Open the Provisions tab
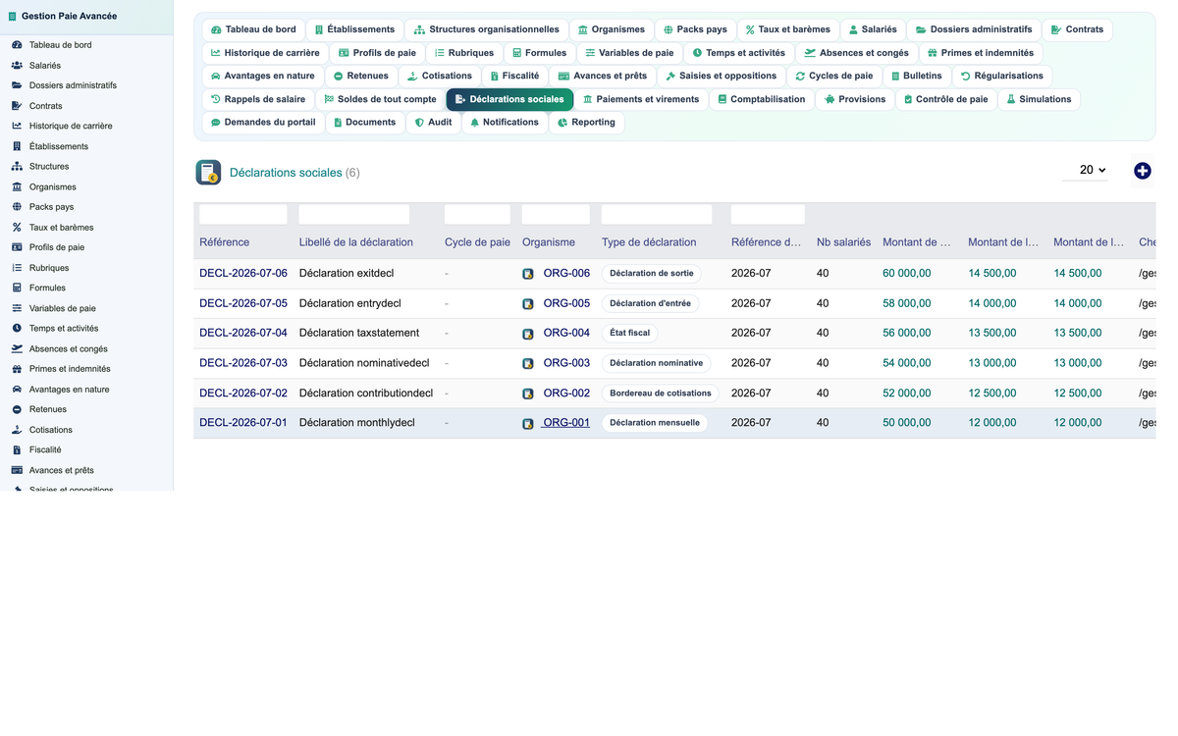This screenshot has width=1178, height=736. [854, 99]
